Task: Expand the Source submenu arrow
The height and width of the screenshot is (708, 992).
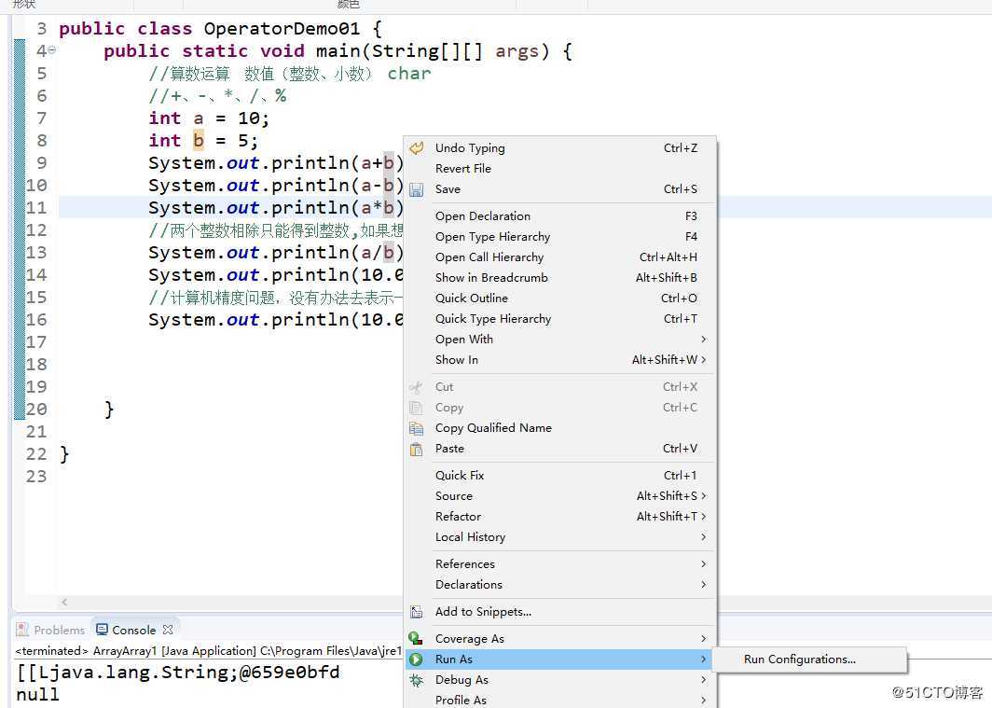Action: point(703,496)
